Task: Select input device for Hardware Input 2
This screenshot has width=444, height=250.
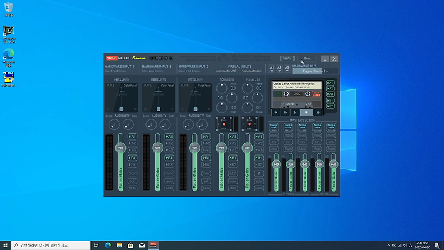Action: (152, 71)
